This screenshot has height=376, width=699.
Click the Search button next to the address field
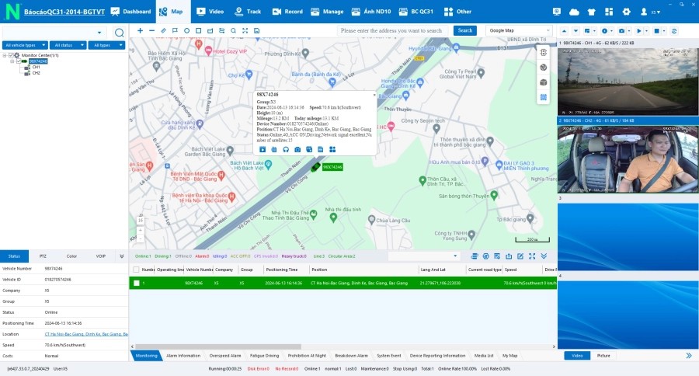[464, 30]
